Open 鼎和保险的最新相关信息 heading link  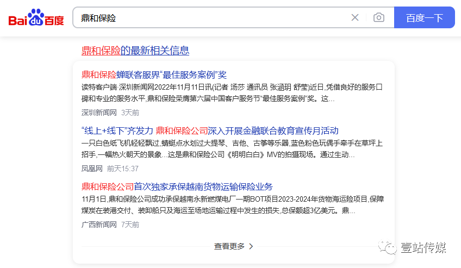(x=135, y=51)
